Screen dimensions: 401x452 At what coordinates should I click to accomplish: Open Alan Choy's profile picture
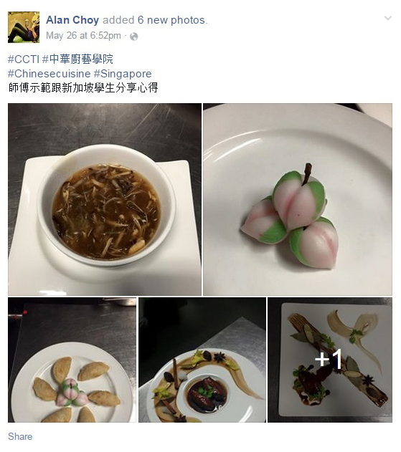[x=24, y=27]
